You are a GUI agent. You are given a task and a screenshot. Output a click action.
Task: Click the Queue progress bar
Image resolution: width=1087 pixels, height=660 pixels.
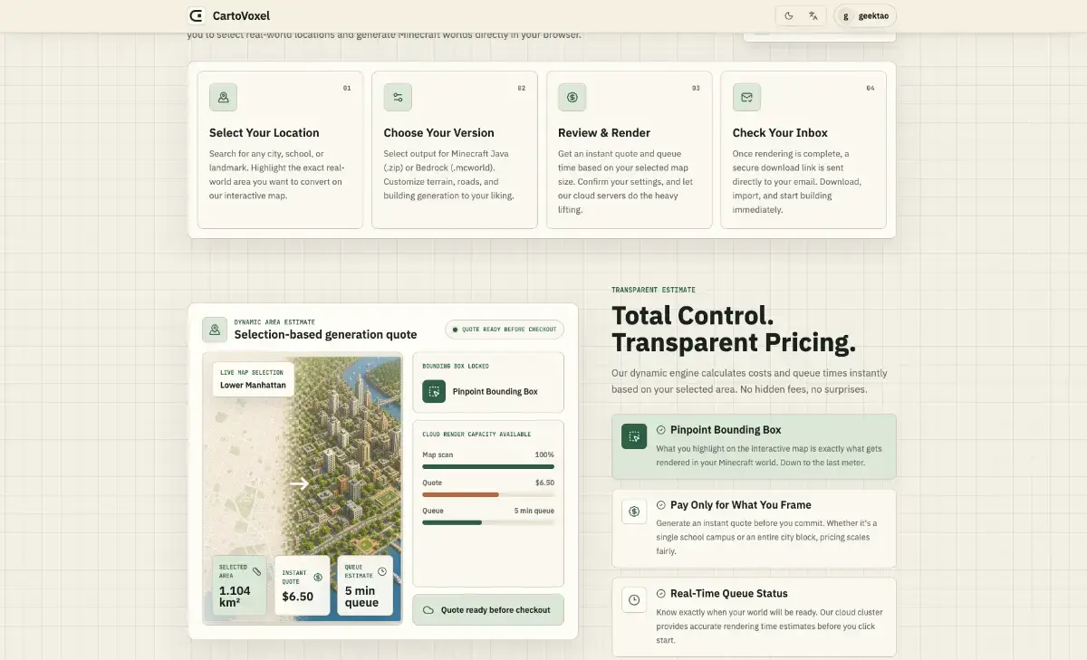[x=488, y=522]
